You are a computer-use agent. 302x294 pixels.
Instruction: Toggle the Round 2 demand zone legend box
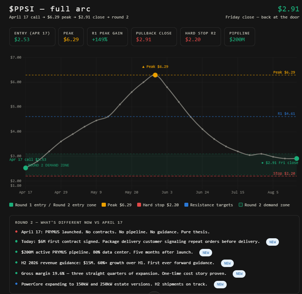click(241, 205)
